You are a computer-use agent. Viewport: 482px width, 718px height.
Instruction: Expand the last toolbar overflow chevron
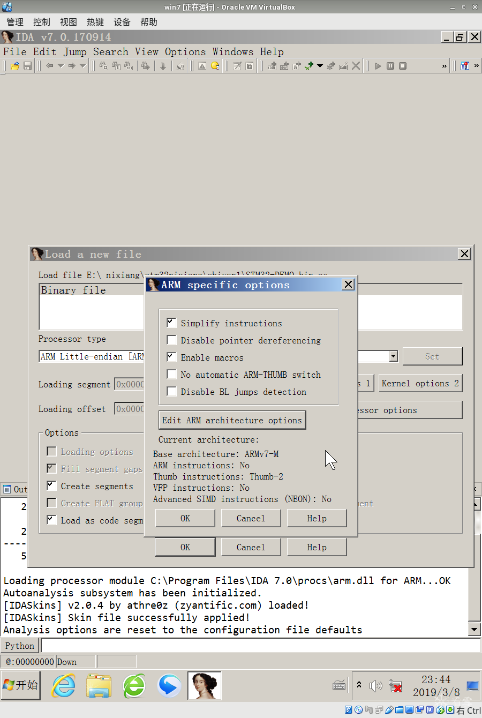pos(476,66)
